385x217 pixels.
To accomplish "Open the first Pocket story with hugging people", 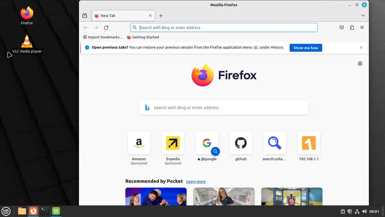I will 156,196.
